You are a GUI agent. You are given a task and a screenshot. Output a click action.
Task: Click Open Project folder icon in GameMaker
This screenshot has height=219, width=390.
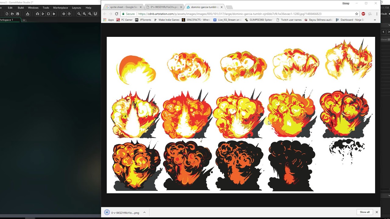coord(12,14)
